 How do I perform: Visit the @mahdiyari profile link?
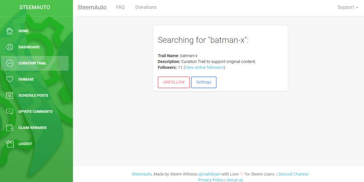tap(209, 174)
